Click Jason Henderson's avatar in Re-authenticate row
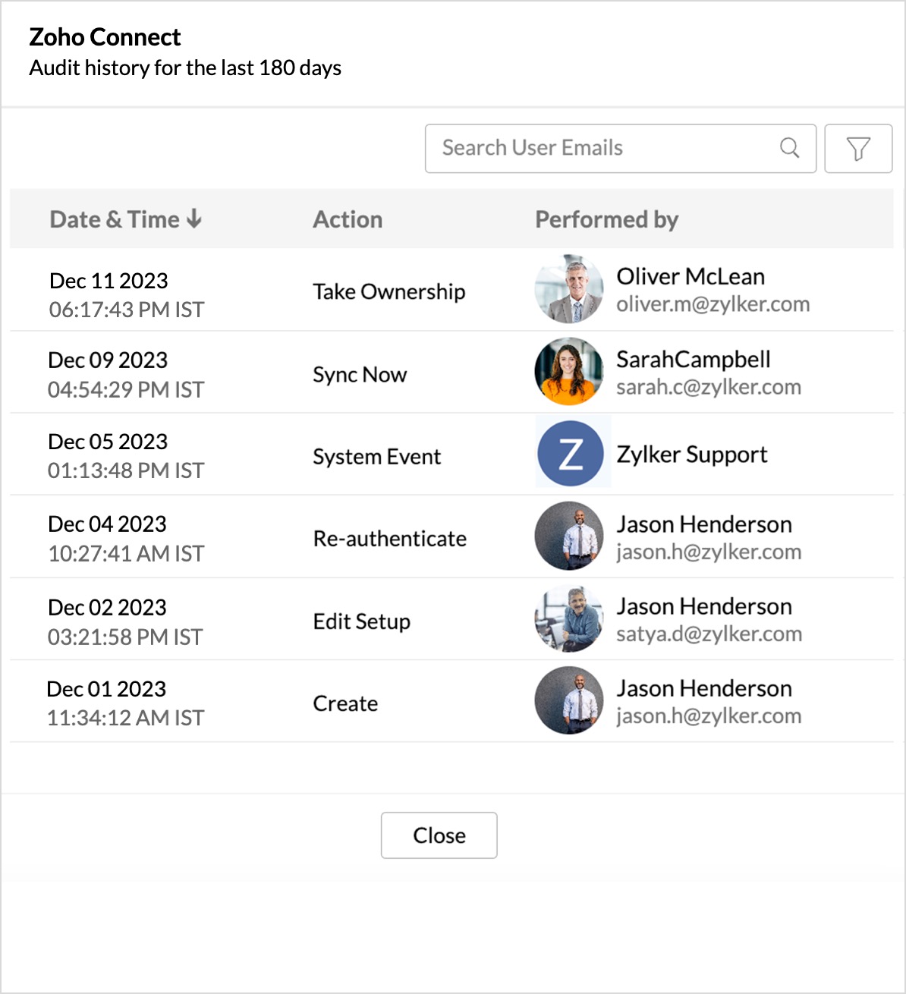906x994 pixels. click(569, 536)
